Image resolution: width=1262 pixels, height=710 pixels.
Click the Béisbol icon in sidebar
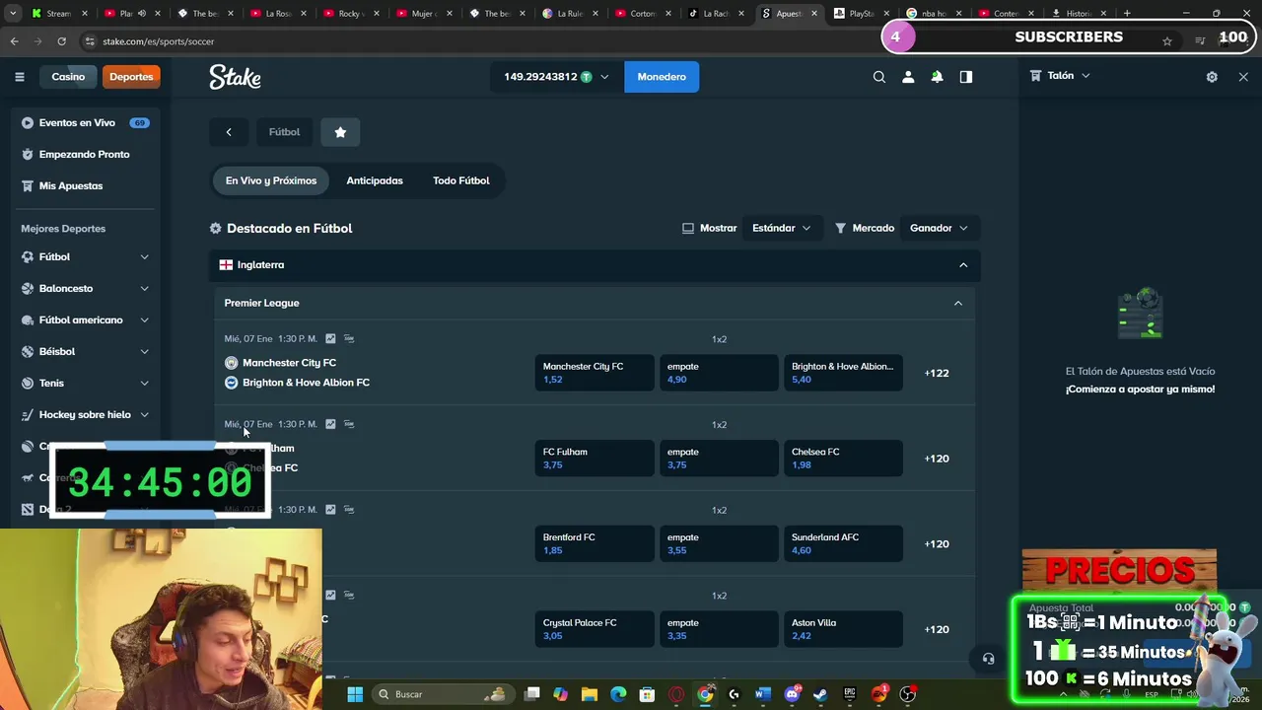tap(28, 351)
